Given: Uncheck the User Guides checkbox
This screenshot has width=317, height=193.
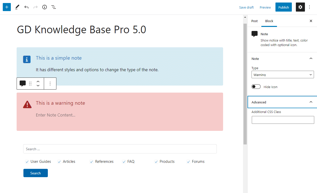Looking at the screenshot, I should [x=27, y=162].
